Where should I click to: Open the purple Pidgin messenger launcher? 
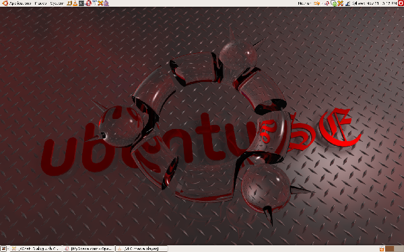pyautogui.click(x=106, y=3)
